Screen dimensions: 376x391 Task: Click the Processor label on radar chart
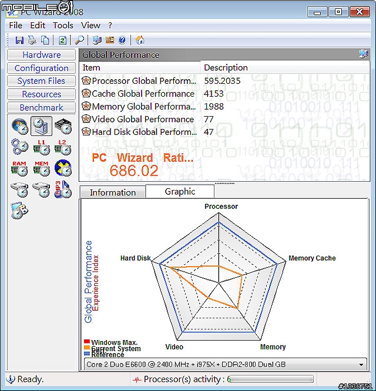[221, 206]
